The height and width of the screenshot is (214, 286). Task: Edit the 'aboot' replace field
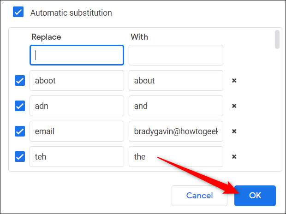(77, 81)
